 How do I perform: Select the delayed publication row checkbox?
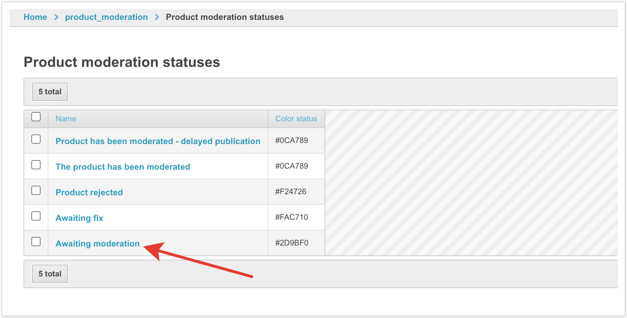[36, 139]
